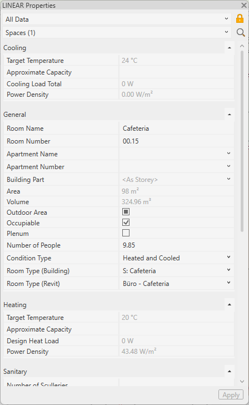Open the Building Part dropdown
The image size is (249, 405).
[177, 180]
